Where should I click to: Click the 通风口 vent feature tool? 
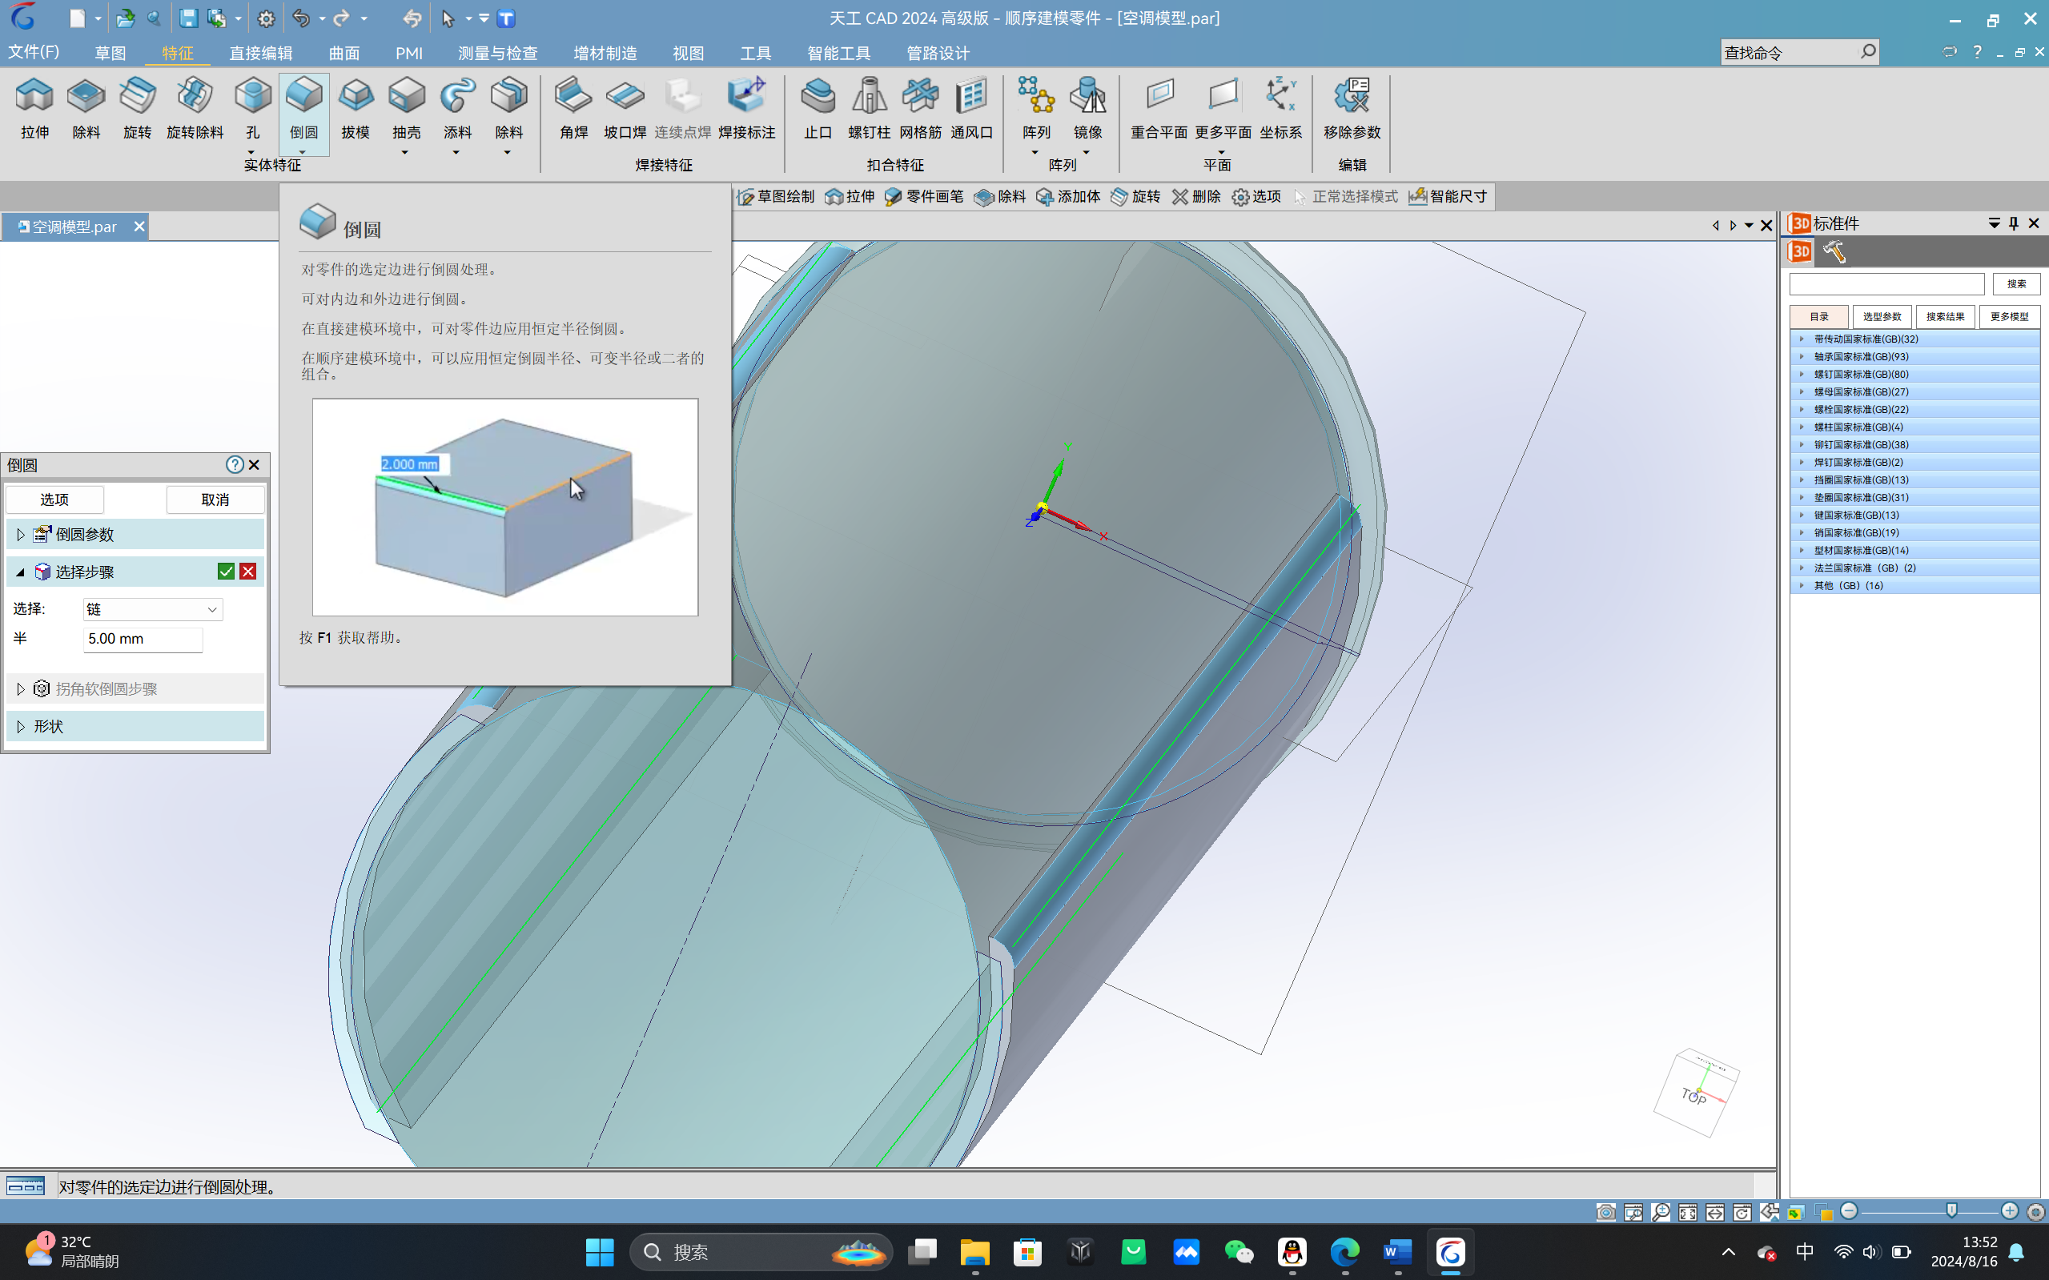[x=971, y=107]
